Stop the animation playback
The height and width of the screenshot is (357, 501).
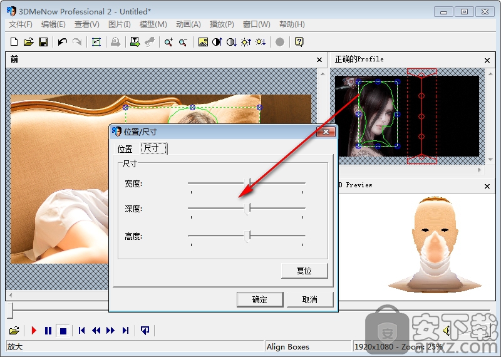click(x=63, y=331)
